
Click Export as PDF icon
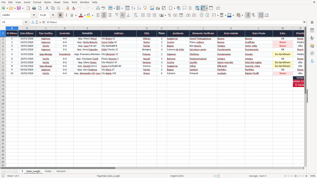(x=28, y=8)
